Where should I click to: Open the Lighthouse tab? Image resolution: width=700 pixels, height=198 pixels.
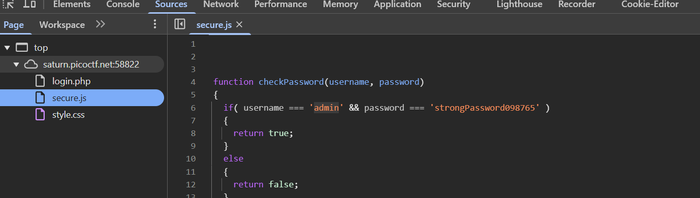(519, 5)
